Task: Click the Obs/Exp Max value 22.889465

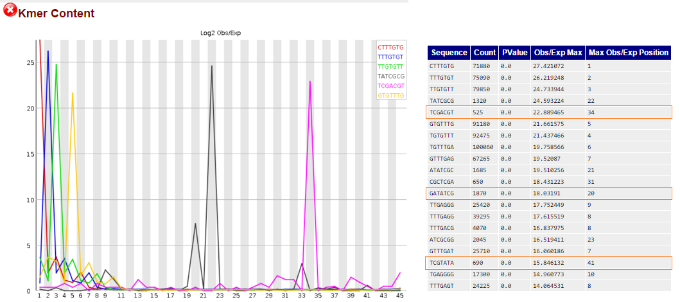Action: 548,112
